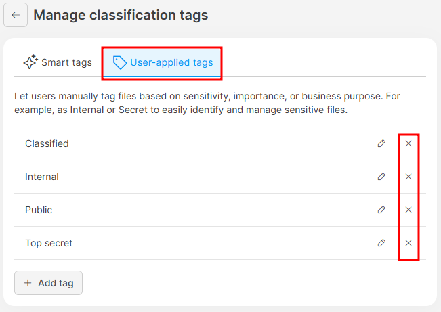Remove the Internal tag

coord(408,177)
